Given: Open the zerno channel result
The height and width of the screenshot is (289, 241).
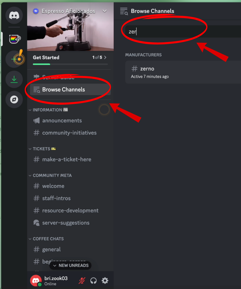Looking at the screenshot, I should tap(183, 72).
